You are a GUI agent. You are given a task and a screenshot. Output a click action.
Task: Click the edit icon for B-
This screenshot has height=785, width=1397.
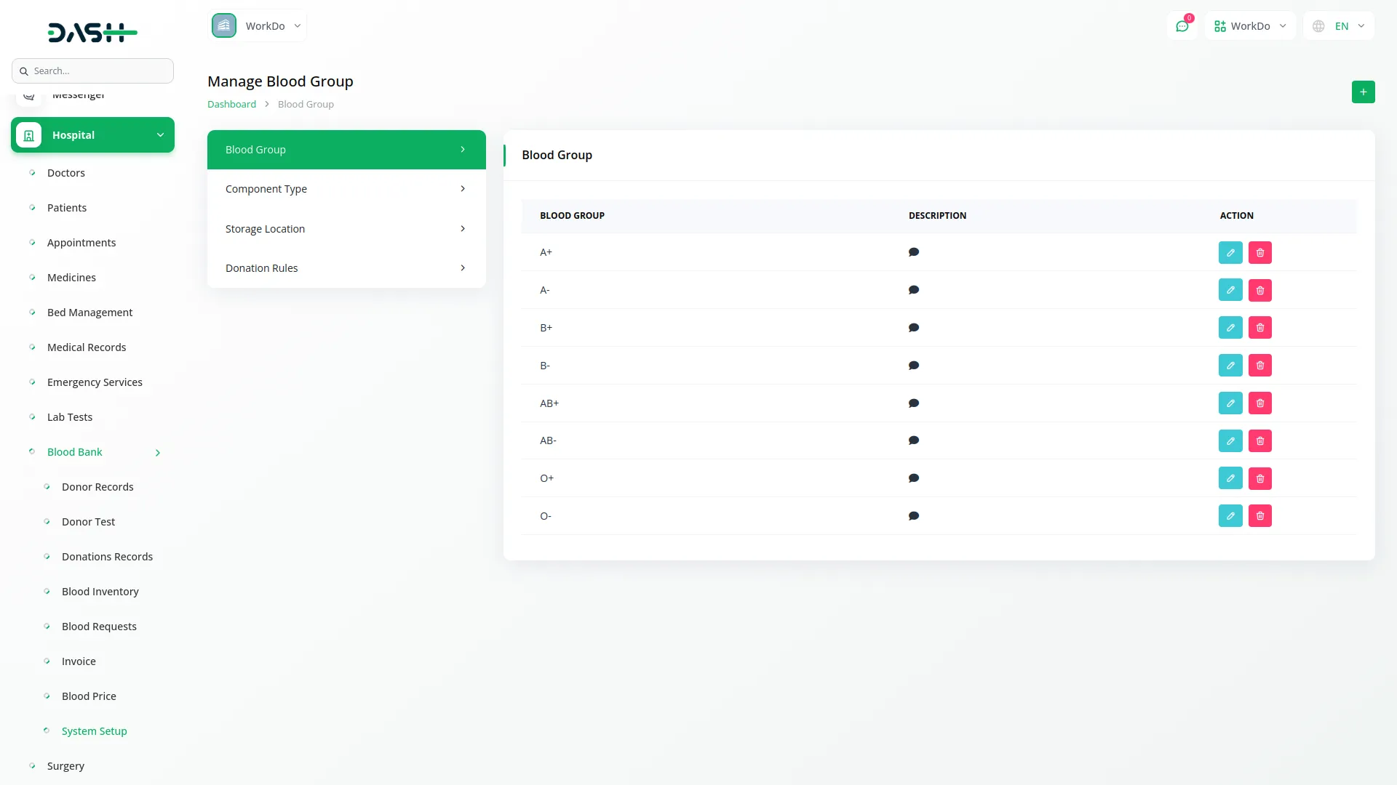[x=1230, y=366]
